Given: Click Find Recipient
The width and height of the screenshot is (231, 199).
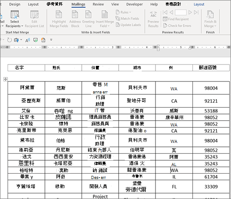Looking at the screenshot, I should pyautogui.click(x=176, y=19).
